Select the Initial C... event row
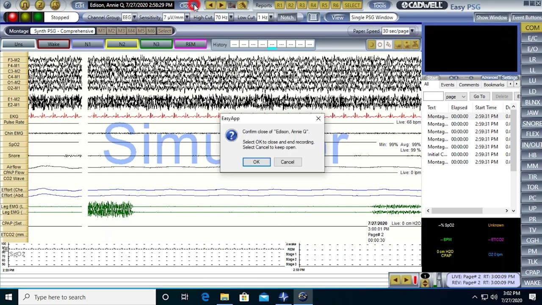The image size is (542, 305). pos(468,154)
